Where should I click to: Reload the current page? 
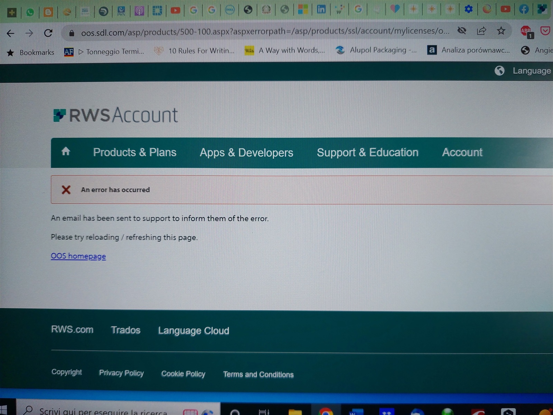48,33
